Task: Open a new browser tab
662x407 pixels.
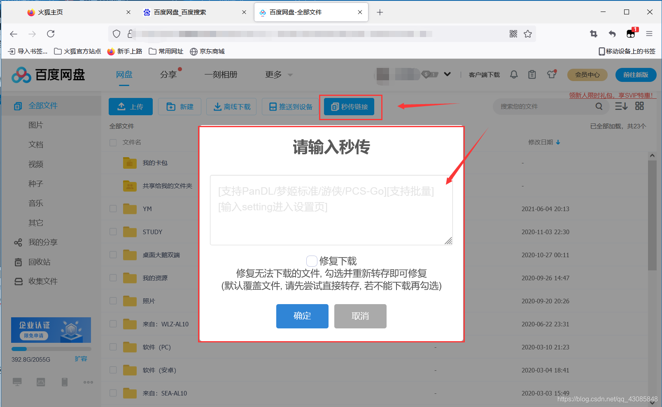Action: click(380, 12)
